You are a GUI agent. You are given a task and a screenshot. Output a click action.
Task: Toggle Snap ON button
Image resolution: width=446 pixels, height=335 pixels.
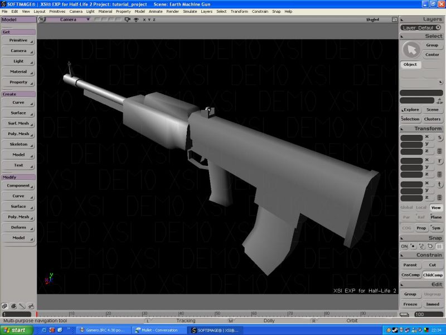pyautogui.click(x=405, y=246)
